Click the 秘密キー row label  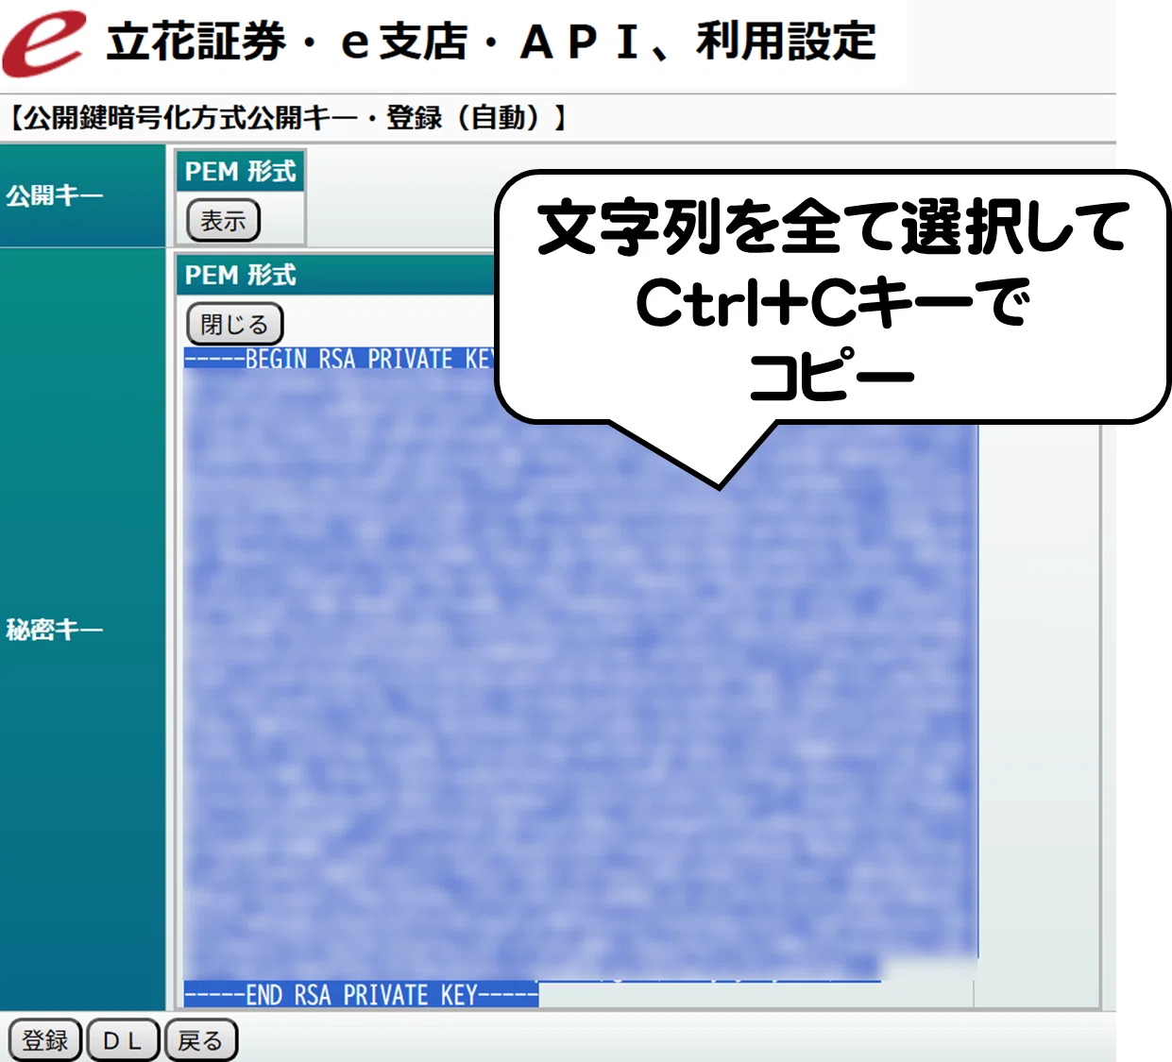tap(54, 629)
